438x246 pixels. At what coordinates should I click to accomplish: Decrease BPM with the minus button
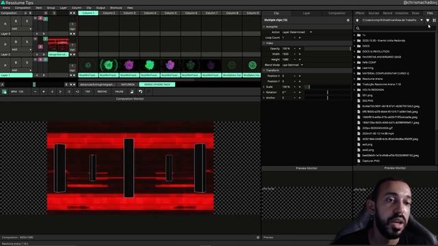tap(35, 92)
